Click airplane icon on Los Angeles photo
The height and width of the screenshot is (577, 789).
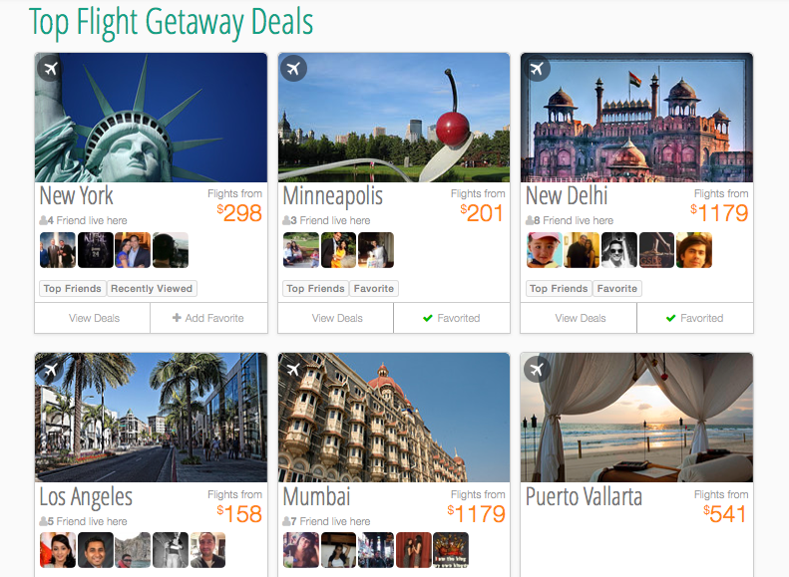click(50, 370)
